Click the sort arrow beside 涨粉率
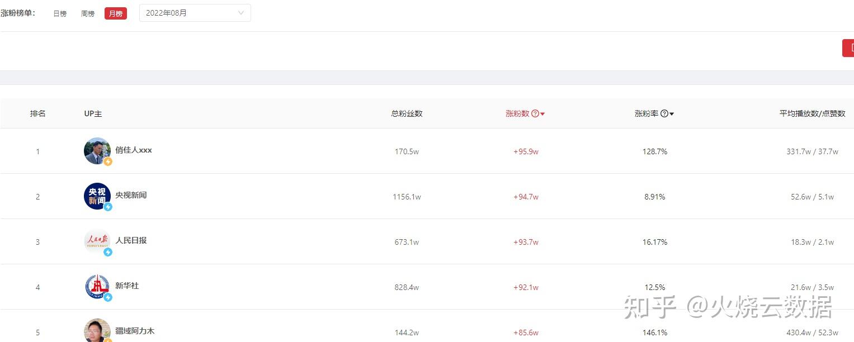 coord(672,115)
